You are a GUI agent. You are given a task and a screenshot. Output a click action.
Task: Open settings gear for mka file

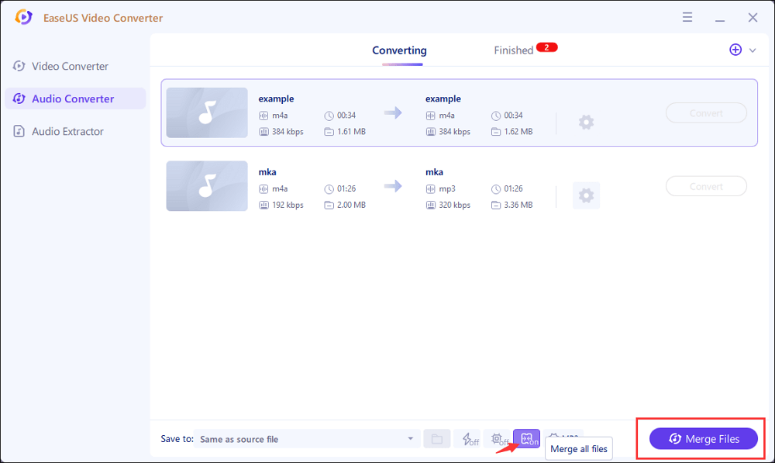coord(586,195)
